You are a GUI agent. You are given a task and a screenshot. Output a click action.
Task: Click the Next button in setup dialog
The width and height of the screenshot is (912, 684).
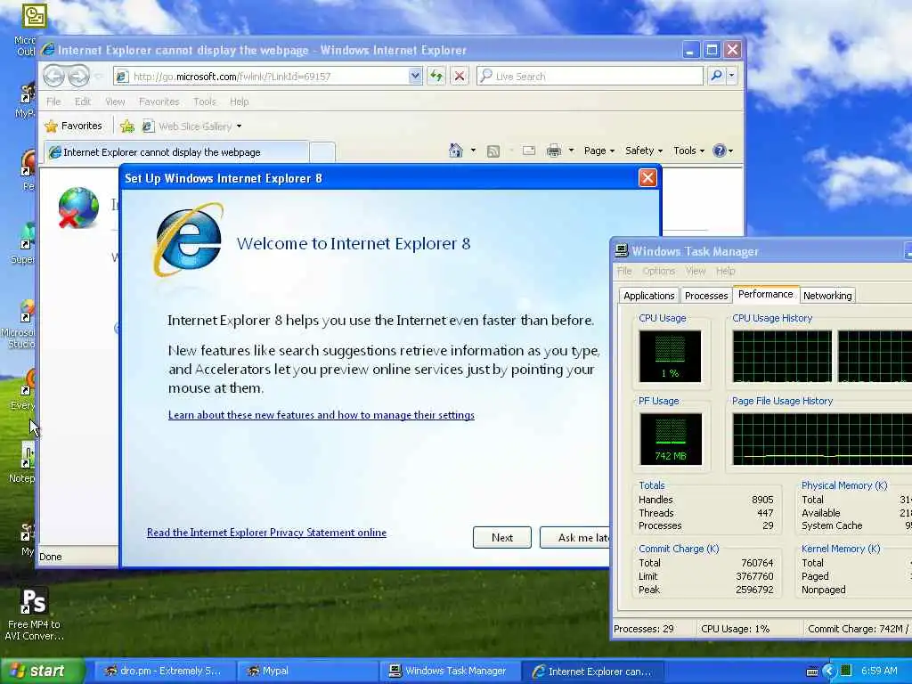[502, 537]
